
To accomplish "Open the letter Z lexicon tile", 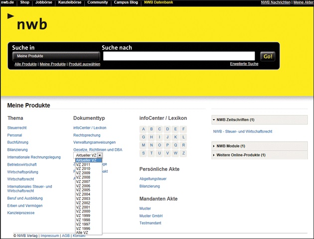I will pos(183,153).
